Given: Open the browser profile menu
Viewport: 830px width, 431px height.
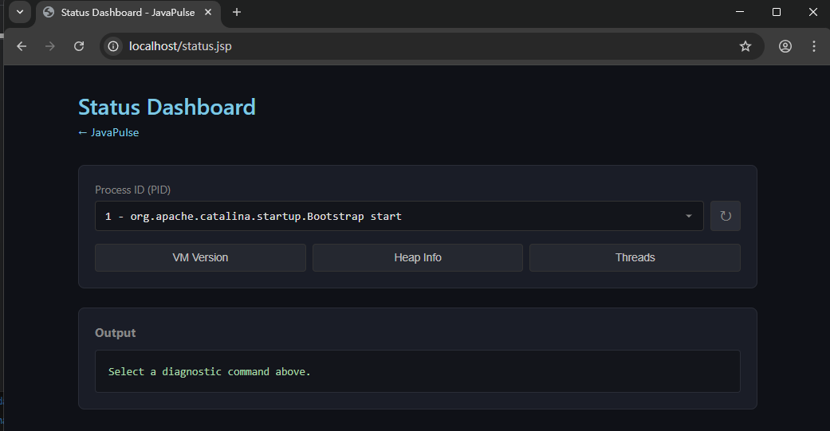Looking at the screenshot, I should 785,46.
